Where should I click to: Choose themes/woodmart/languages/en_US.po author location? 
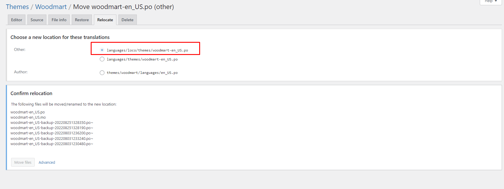[102, 73]
